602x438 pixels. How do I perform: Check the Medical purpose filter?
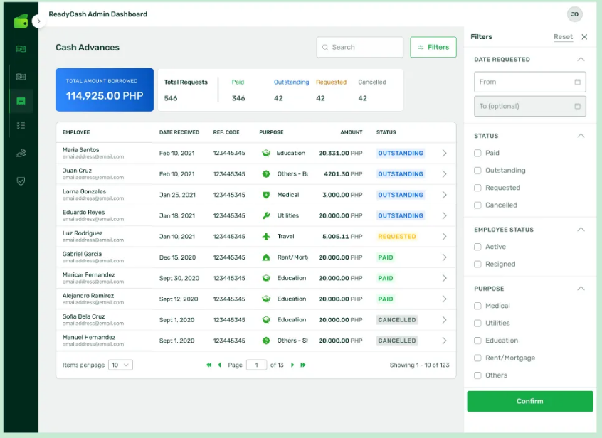477,306
